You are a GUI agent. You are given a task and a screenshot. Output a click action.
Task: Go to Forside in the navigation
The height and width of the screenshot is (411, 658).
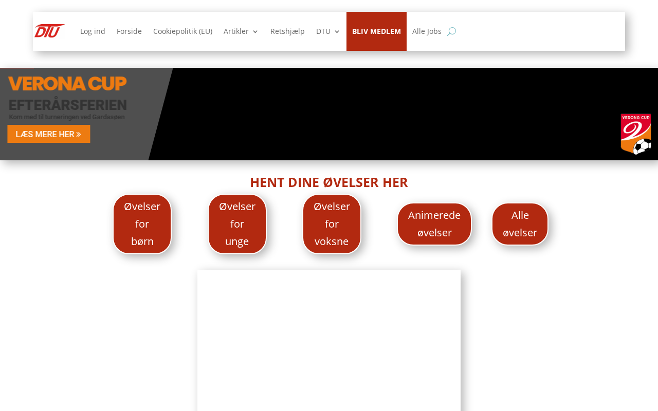(129, 31)
